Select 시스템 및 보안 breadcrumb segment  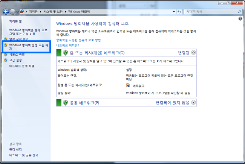pos(53,12)
